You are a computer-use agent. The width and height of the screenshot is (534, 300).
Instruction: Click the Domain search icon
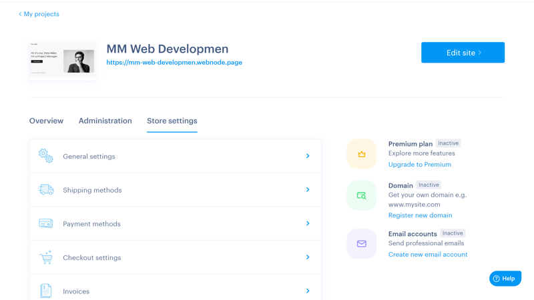(x=361, y=195)
